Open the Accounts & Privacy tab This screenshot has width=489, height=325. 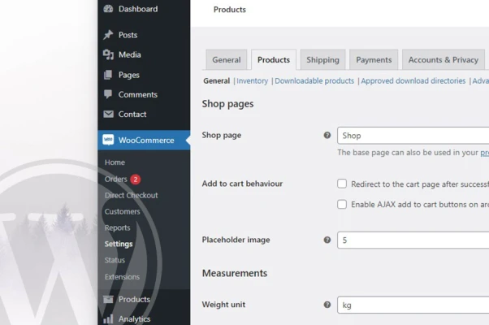tap(444, 59)
